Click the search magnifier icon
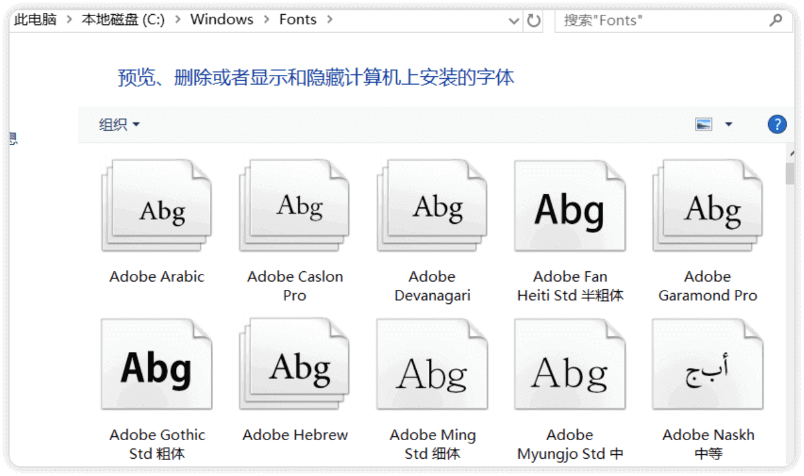The image size is (804, 476). coord(776,20)
